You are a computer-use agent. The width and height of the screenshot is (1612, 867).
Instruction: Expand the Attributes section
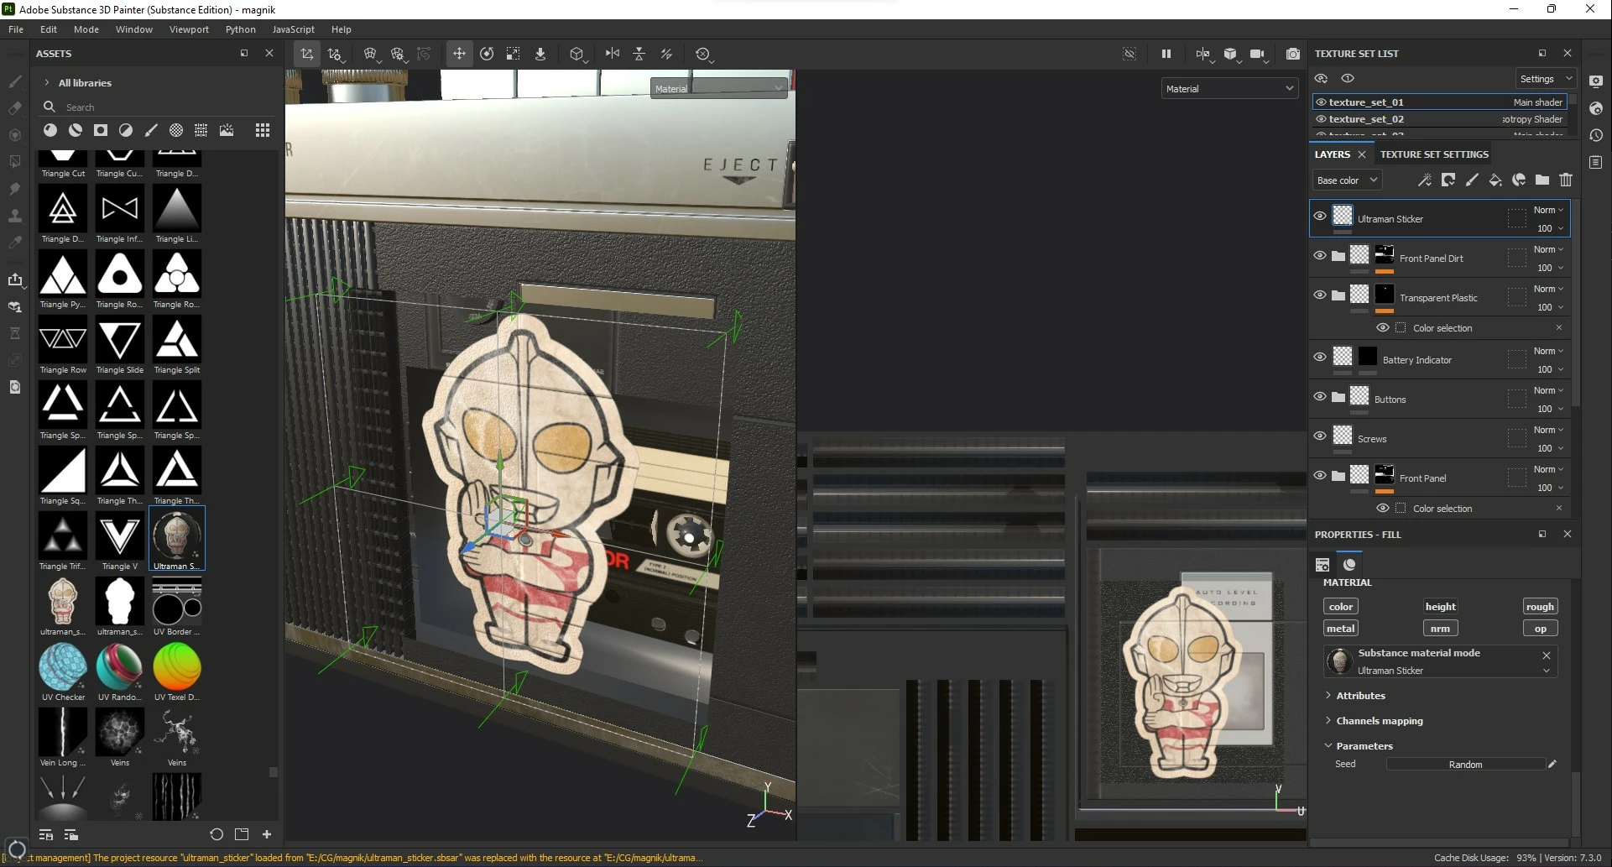click(1359, 696)
